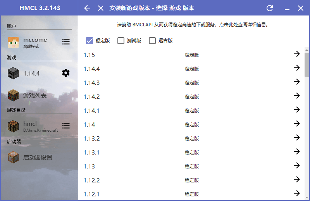Screen dimensions: 310x201
Task: Click the 游戏列表 bookshelf icon
Action: (x=13, y=95)
